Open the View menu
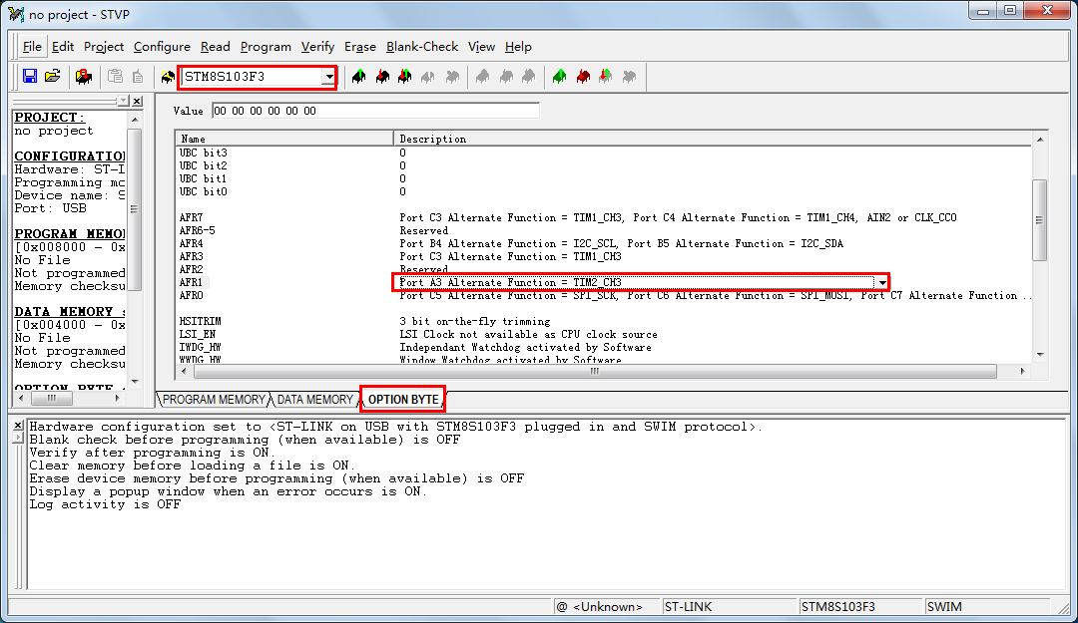The width and height of the screenshot is (1078, 623). [481, 47]
